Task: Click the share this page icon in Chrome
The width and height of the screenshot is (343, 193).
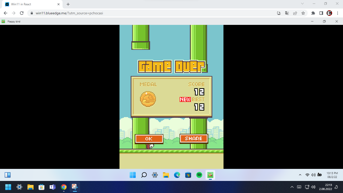Action: pyautogui.click(x=295, y=13)
